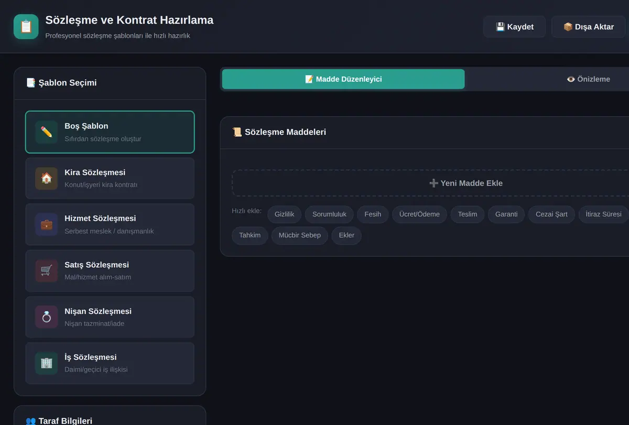The height and width of the screenshot is (425, 629).
Task: Click the 'Serbest meslek / danışmanlık' description
Action: 109,231
